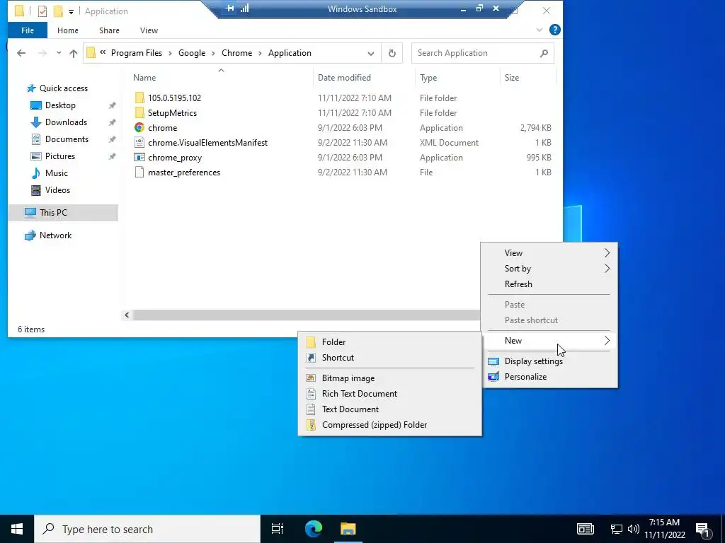The width and height of the screenshot is (725, 543).
Task: Sort by Name column header
Action: (x=144, y=78)
